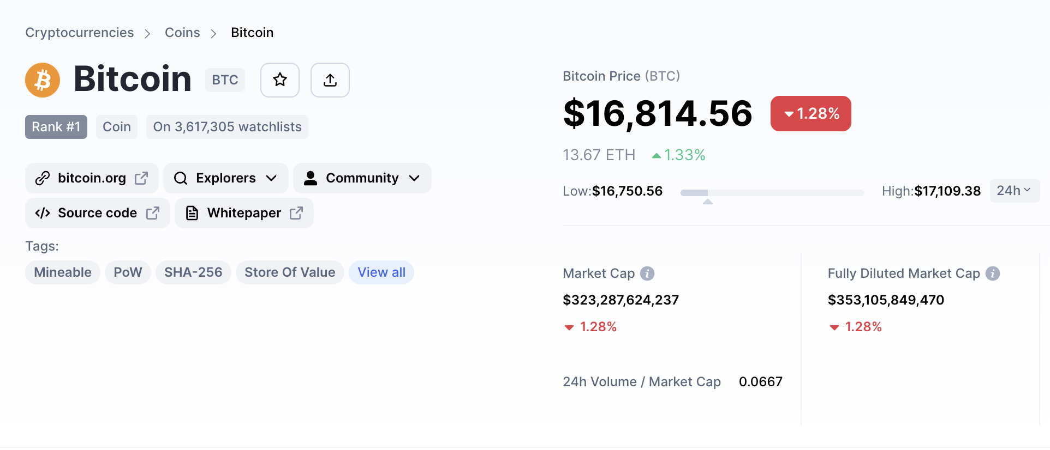Select the SHA-256 tag
The width and height of the screenshot is (1050, 450).
pyautogui.click(x=193, y=272)
